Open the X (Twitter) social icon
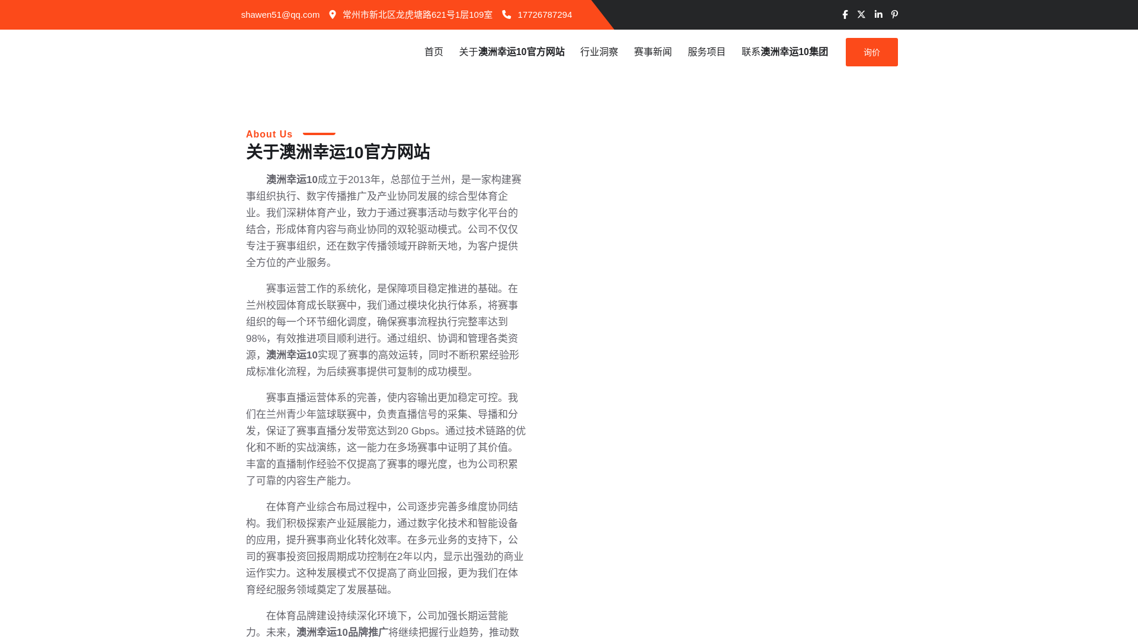Image resolution: width=1138 pixels, height=640 pixels. (861, 15)
